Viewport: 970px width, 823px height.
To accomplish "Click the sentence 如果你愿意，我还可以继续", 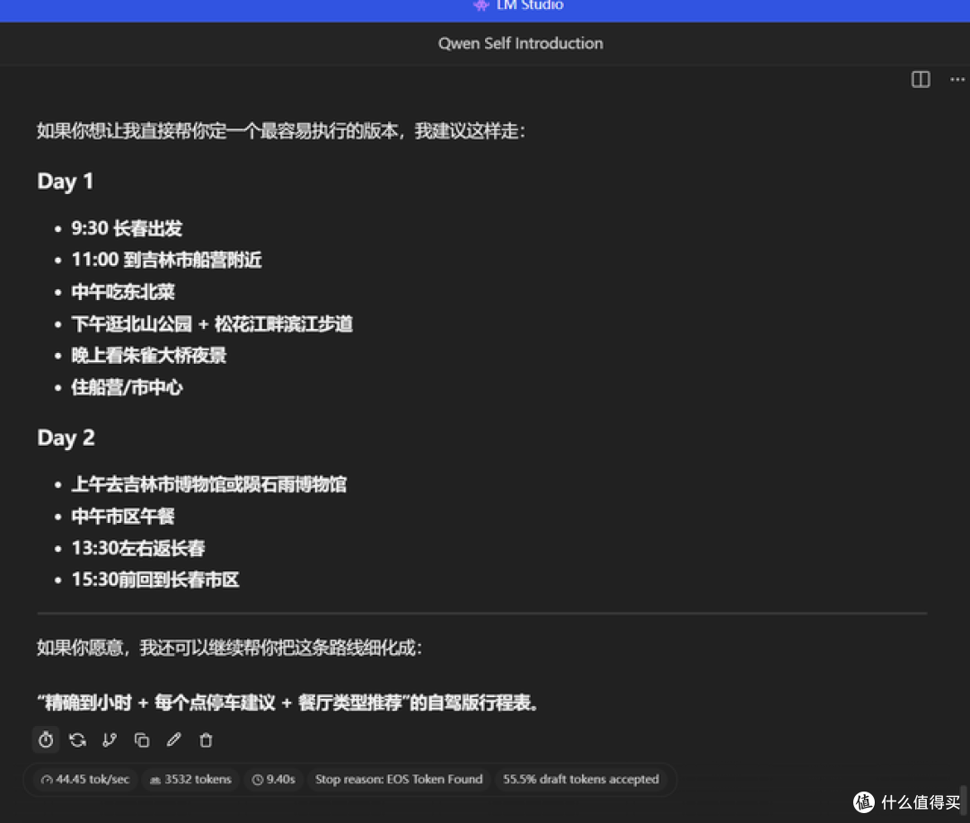I will pos(230,648).
